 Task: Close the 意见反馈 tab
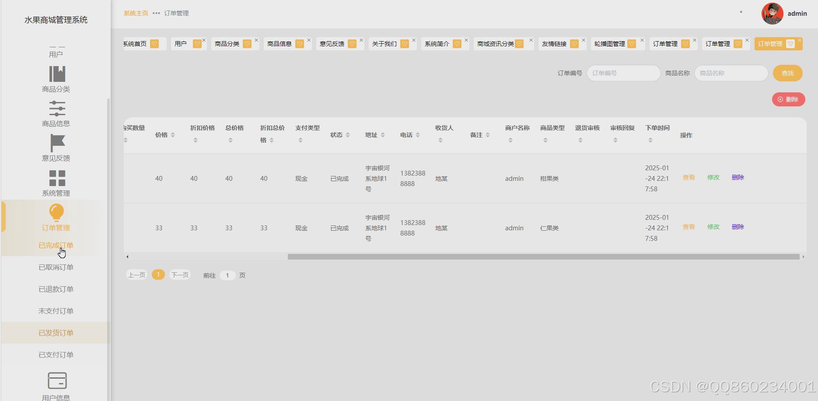[x=361, y=40]
